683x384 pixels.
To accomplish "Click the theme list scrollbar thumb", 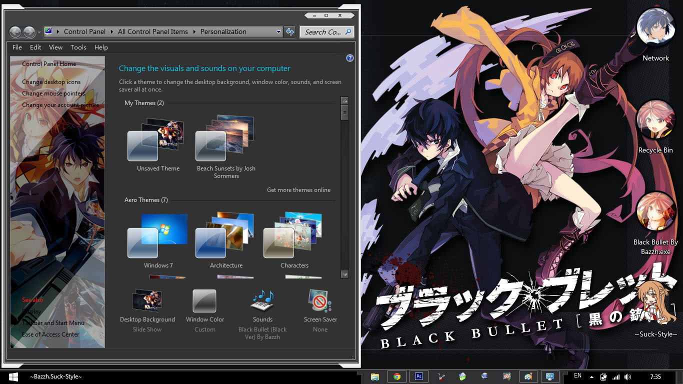I will (344, 113).
